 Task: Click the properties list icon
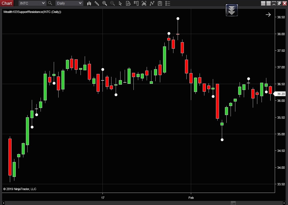pos(168,3)
